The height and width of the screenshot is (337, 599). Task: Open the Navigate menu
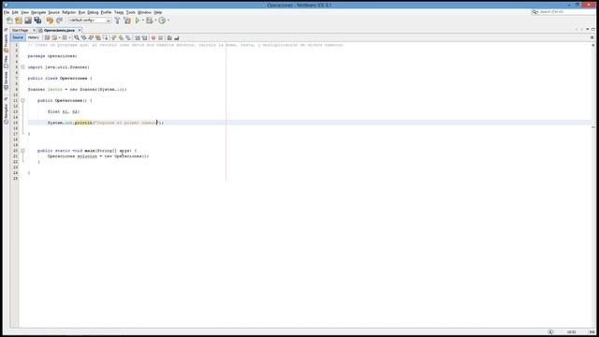point(38,12)
